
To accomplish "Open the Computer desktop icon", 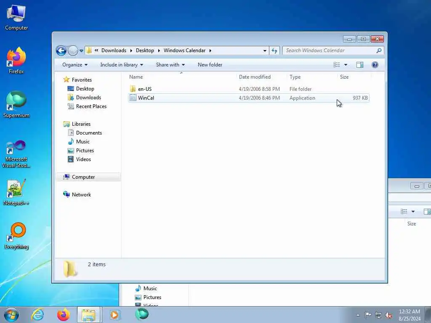I will (16, 18).
